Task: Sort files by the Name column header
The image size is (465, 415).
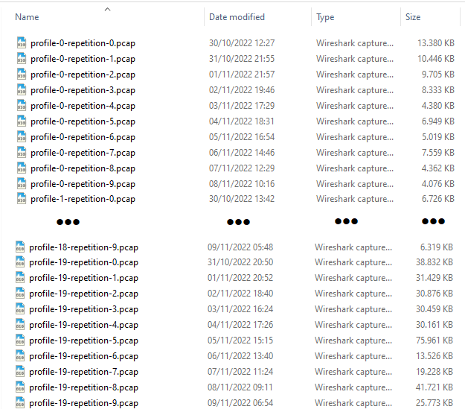Action: pos(27,17)
